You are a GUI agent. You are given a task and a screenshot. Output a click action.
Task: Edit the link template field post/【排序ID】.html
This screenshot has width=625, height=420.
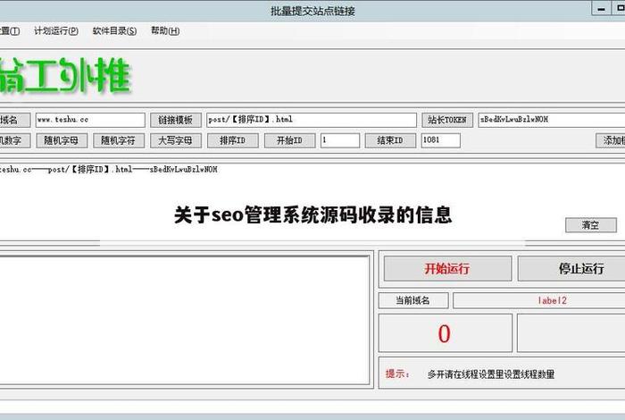(312, 120)
